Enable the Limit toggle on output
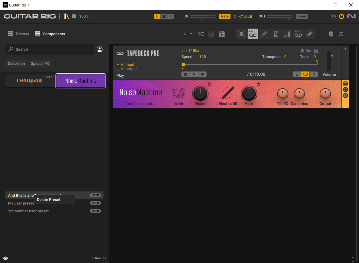 302,16
